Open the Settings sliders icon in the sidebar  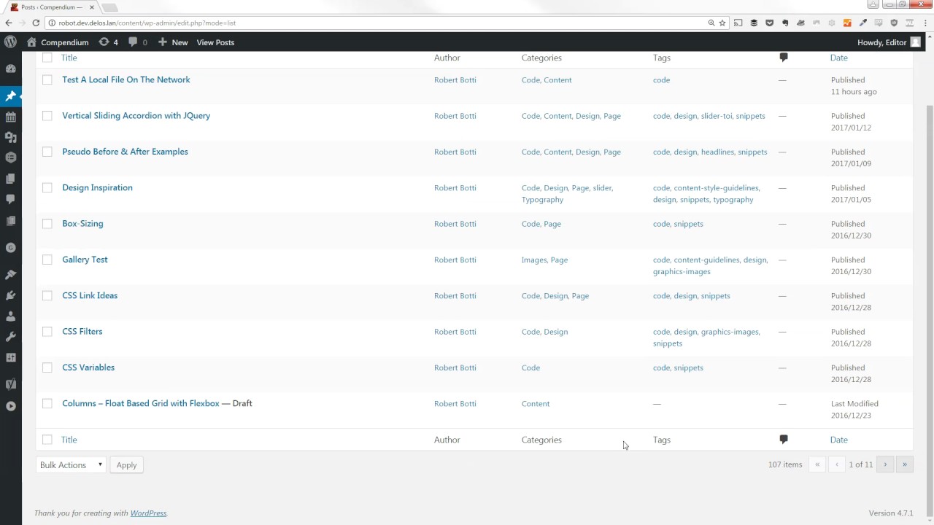tap(10, 357)
